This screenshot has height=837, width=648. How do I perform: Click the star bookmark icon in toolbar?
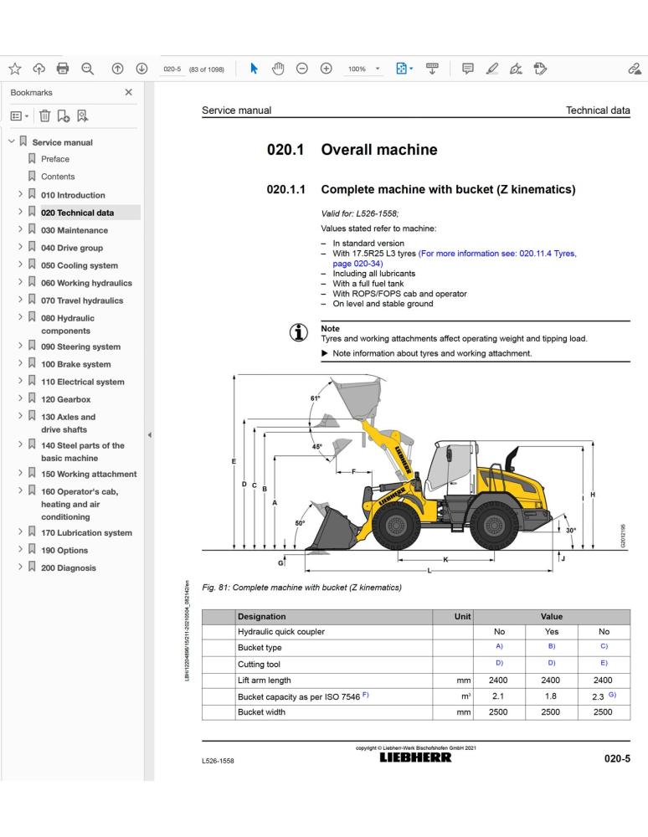tap(15, 69)
